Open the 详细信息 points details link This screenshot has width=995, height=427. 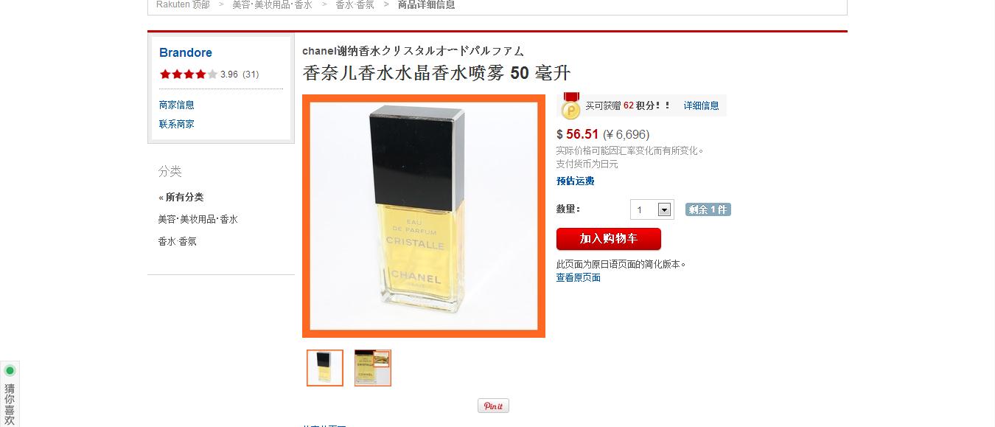(x=701, y=105)
